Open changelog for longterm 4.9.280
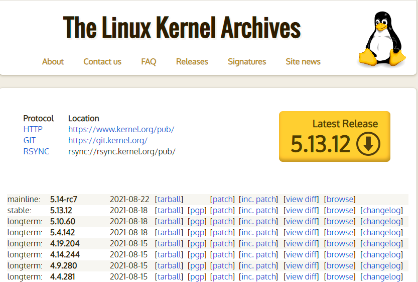418x282 pixels. pos(381,266)
